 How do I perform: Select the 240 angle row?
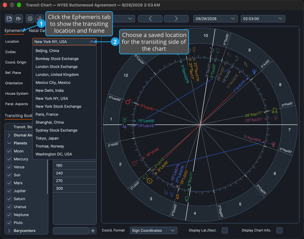(75, 173)
